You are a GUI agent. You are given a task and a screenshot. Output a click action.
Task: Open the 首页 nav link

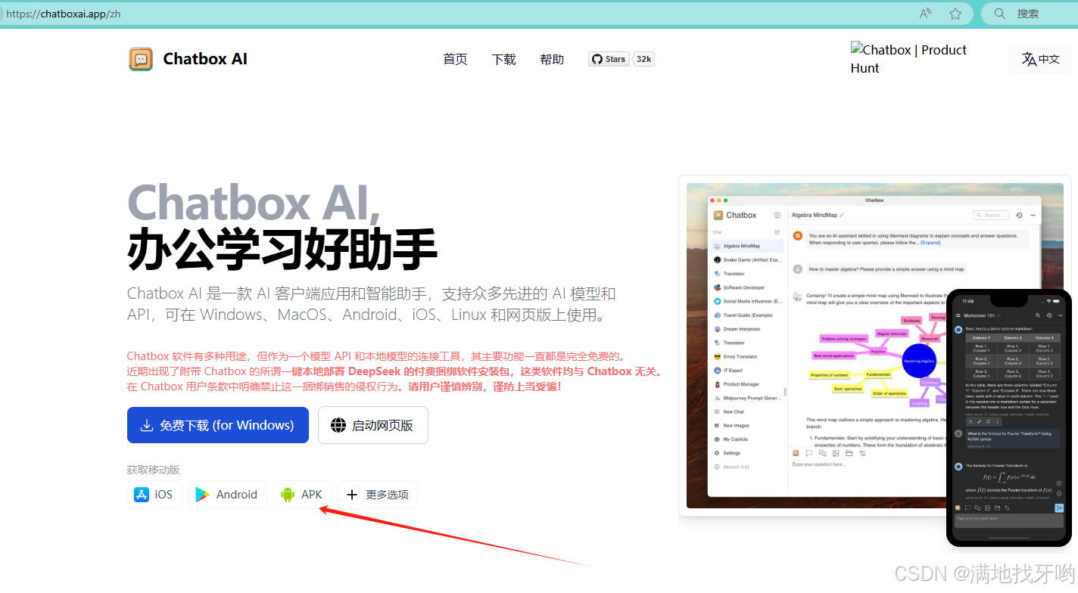click(455, 59)
